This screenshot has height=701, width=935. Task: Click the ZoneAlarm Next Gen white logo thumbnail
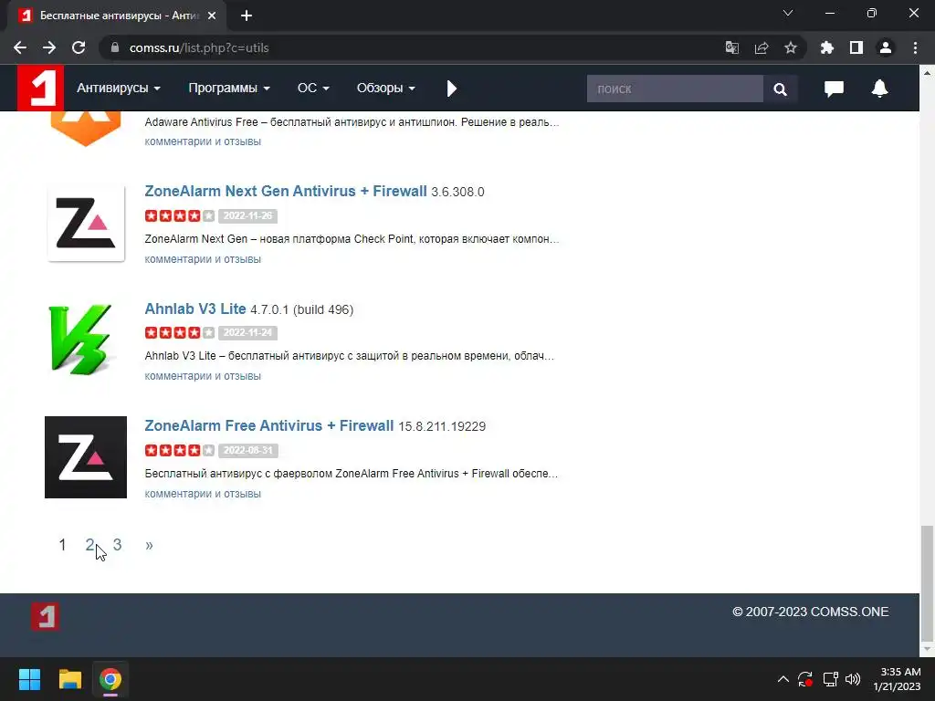tap(86, 223)
